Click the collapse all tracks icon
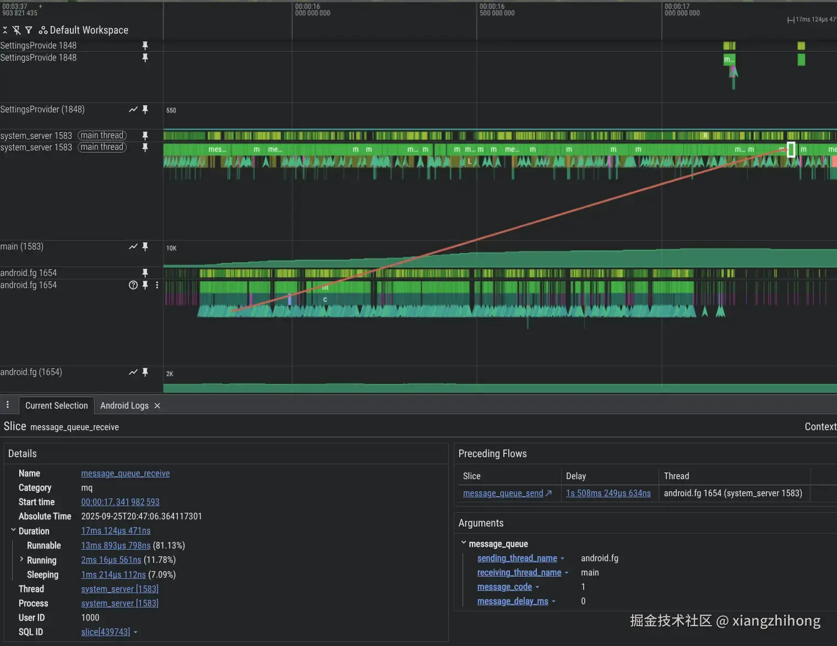 coord(5,30)
